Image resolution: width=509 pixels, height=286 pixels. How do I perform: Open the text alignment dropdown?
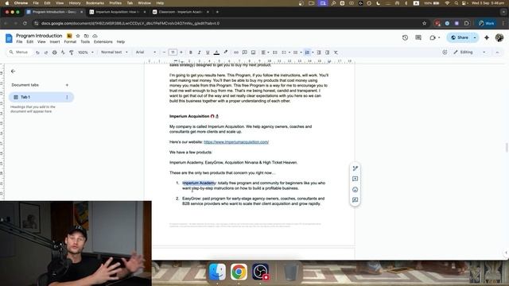[265, 52]
